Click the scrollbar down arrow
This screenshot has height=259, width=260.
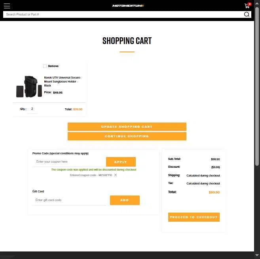pyautogui.click(x=257, y=255)
